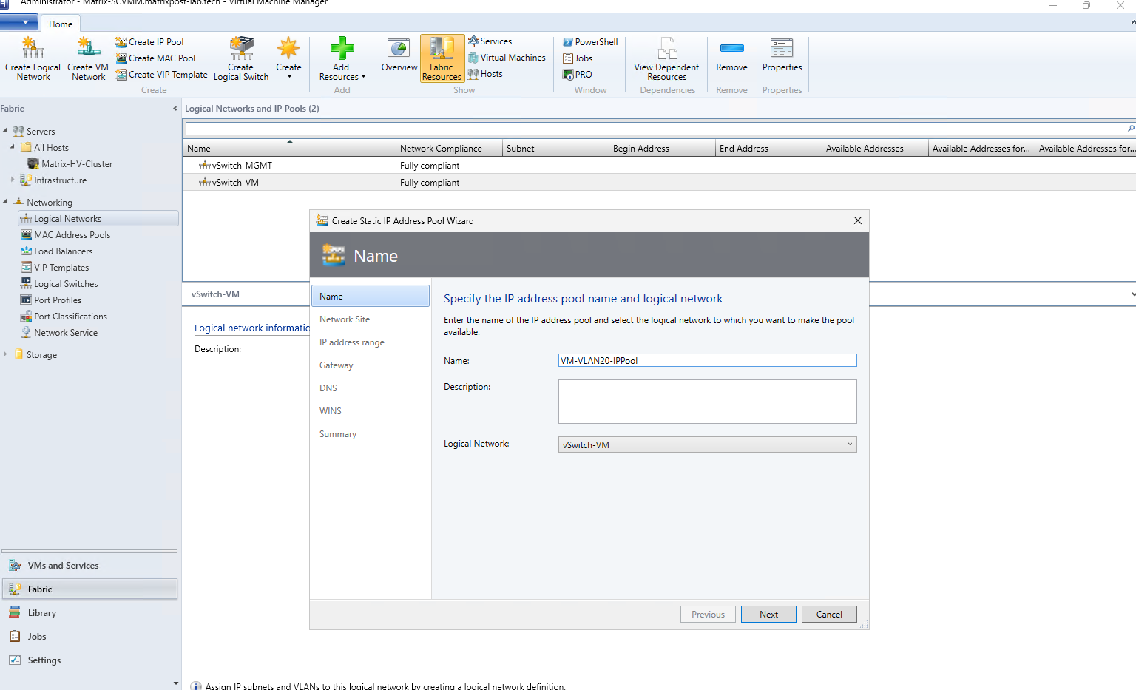Open the Settings workspace

pyautogui.click(x=89, y=660)
